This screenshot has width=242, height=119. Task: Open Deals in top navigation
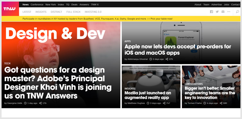click(x=74, y=4)
